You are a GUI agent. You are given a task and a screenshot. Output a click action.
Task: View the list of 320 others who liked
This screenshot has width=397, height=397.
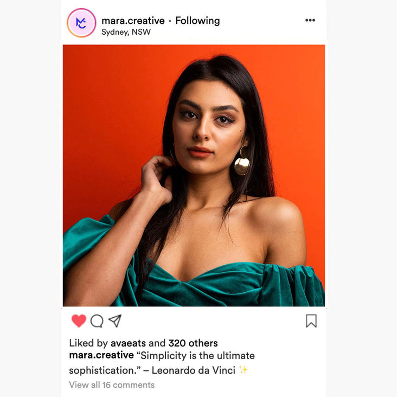(x=193, y=343)
